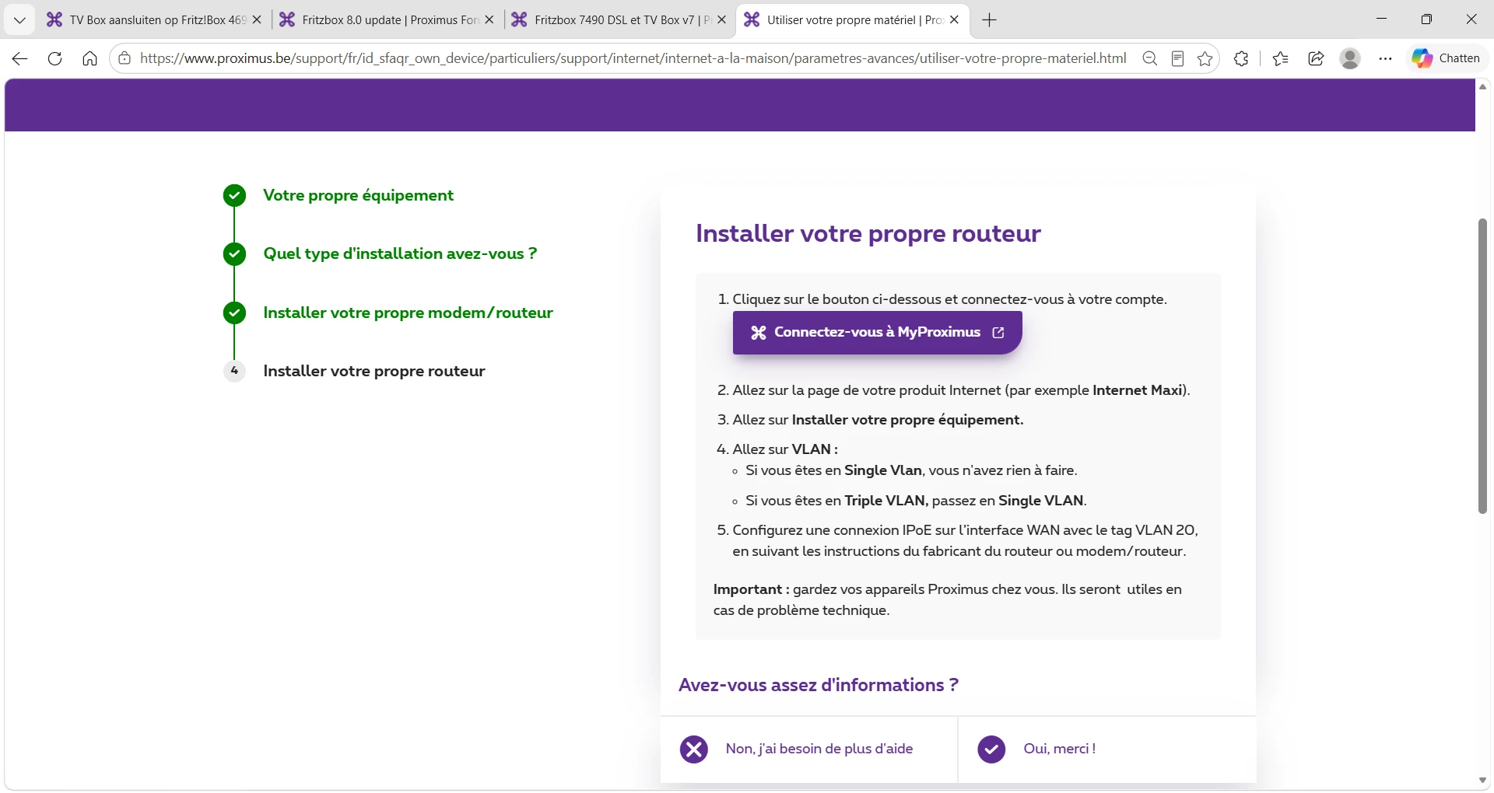Refresh the page with the reload icon
Image resolution: width=1494 pixels, height=793 pixels.
[54, 58]
